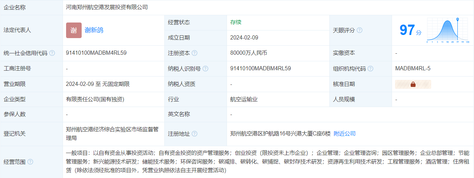474x178 pixels.
Task: Click question mark icon beside 注册地址
Action: pos(194,134)
